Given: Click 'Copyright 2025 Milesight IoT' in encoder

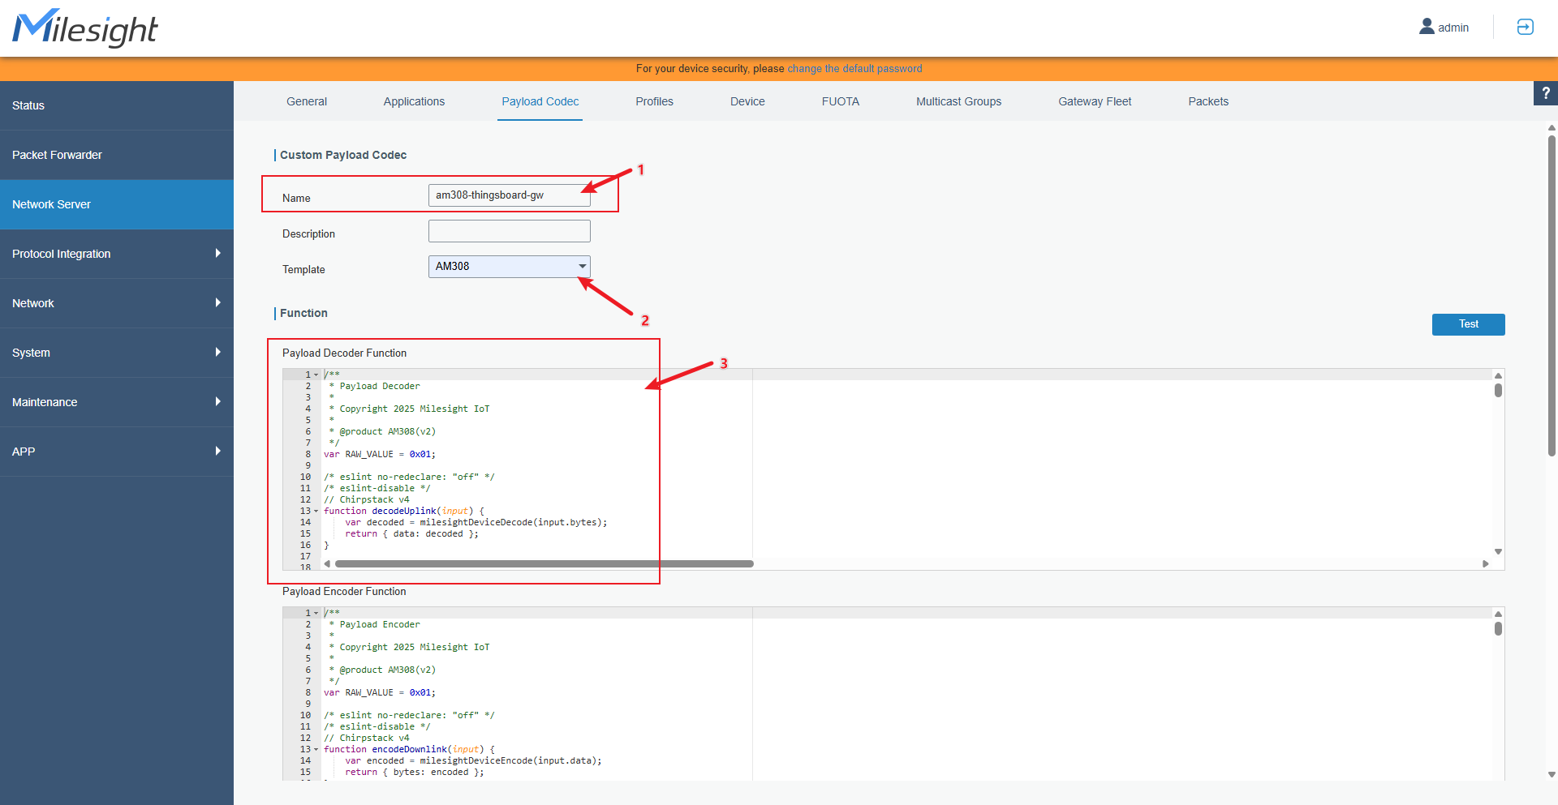Looking at the screenshot, I should [415, 647].
